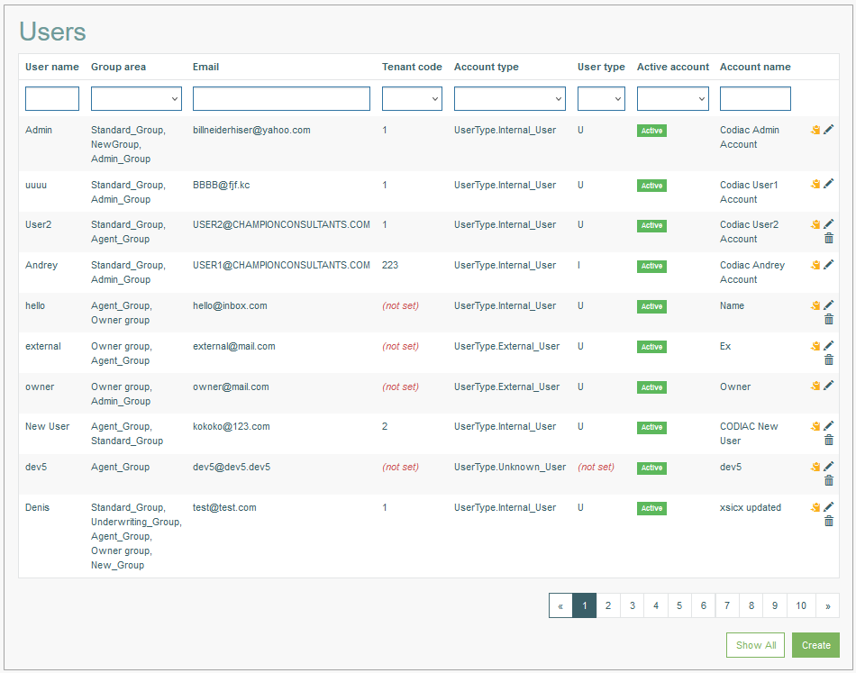The width and height of the screenshot is (856, 673).
Task: Go to pagination page 6
Action: 703,605
